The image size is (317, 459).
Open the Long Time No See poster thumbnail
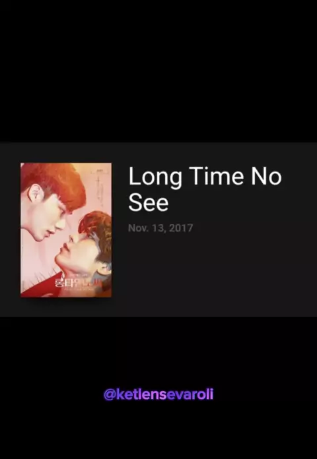pos(66,229)
